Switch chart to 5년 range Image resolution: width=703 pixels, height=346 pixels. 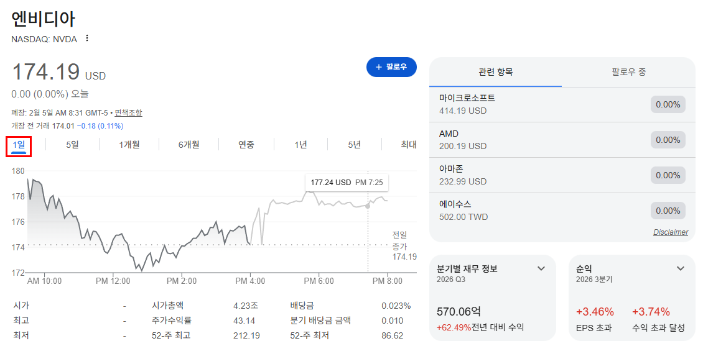click(354, 145)
